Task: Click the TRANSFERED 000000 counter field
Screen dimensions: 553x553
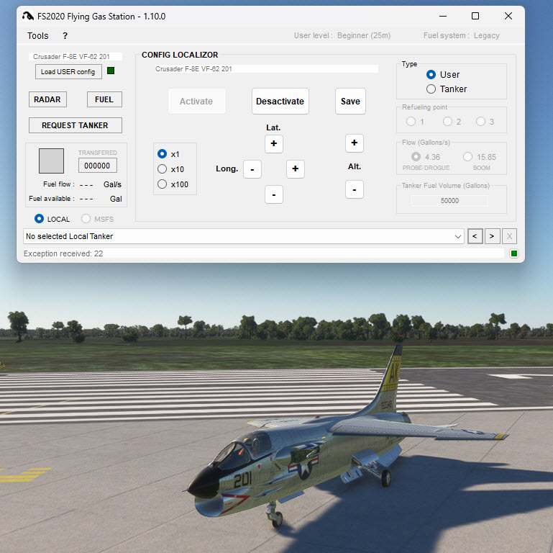Action: coord(98,166)
